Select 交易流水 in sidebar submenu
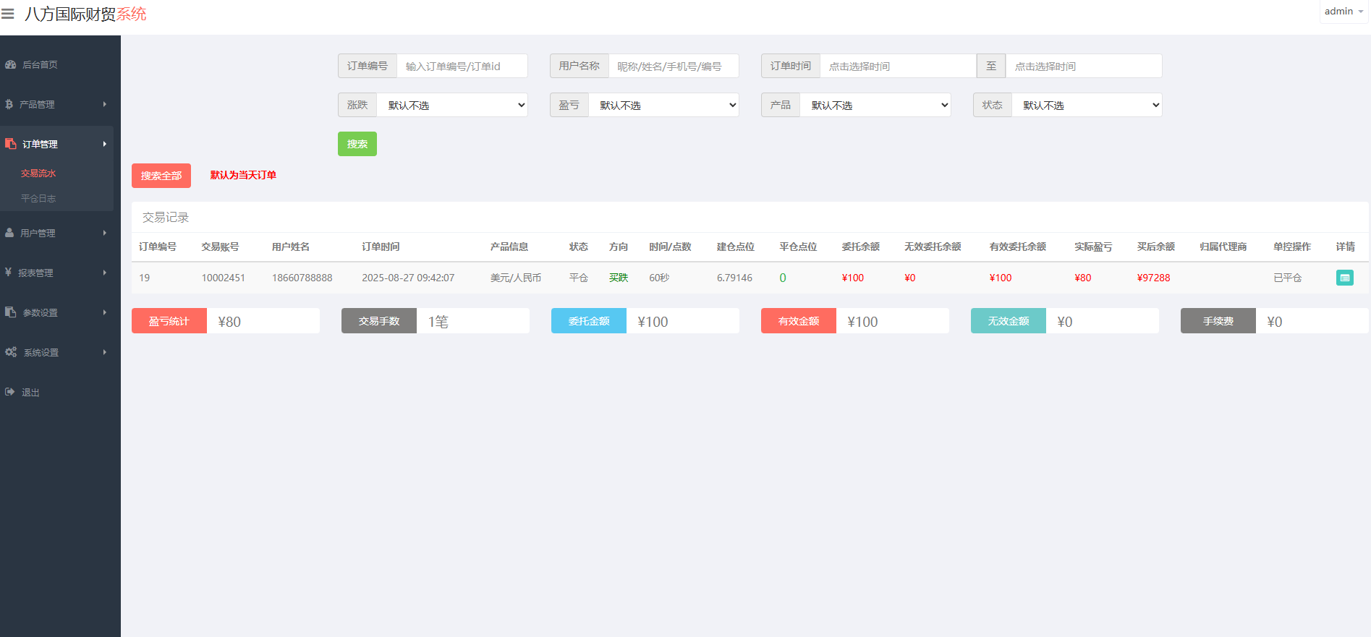1371x637 pixels. 38,174
